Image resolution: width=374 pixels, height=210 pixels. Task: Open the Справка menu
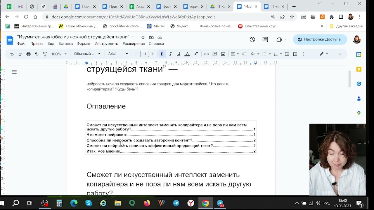point(156,43)
